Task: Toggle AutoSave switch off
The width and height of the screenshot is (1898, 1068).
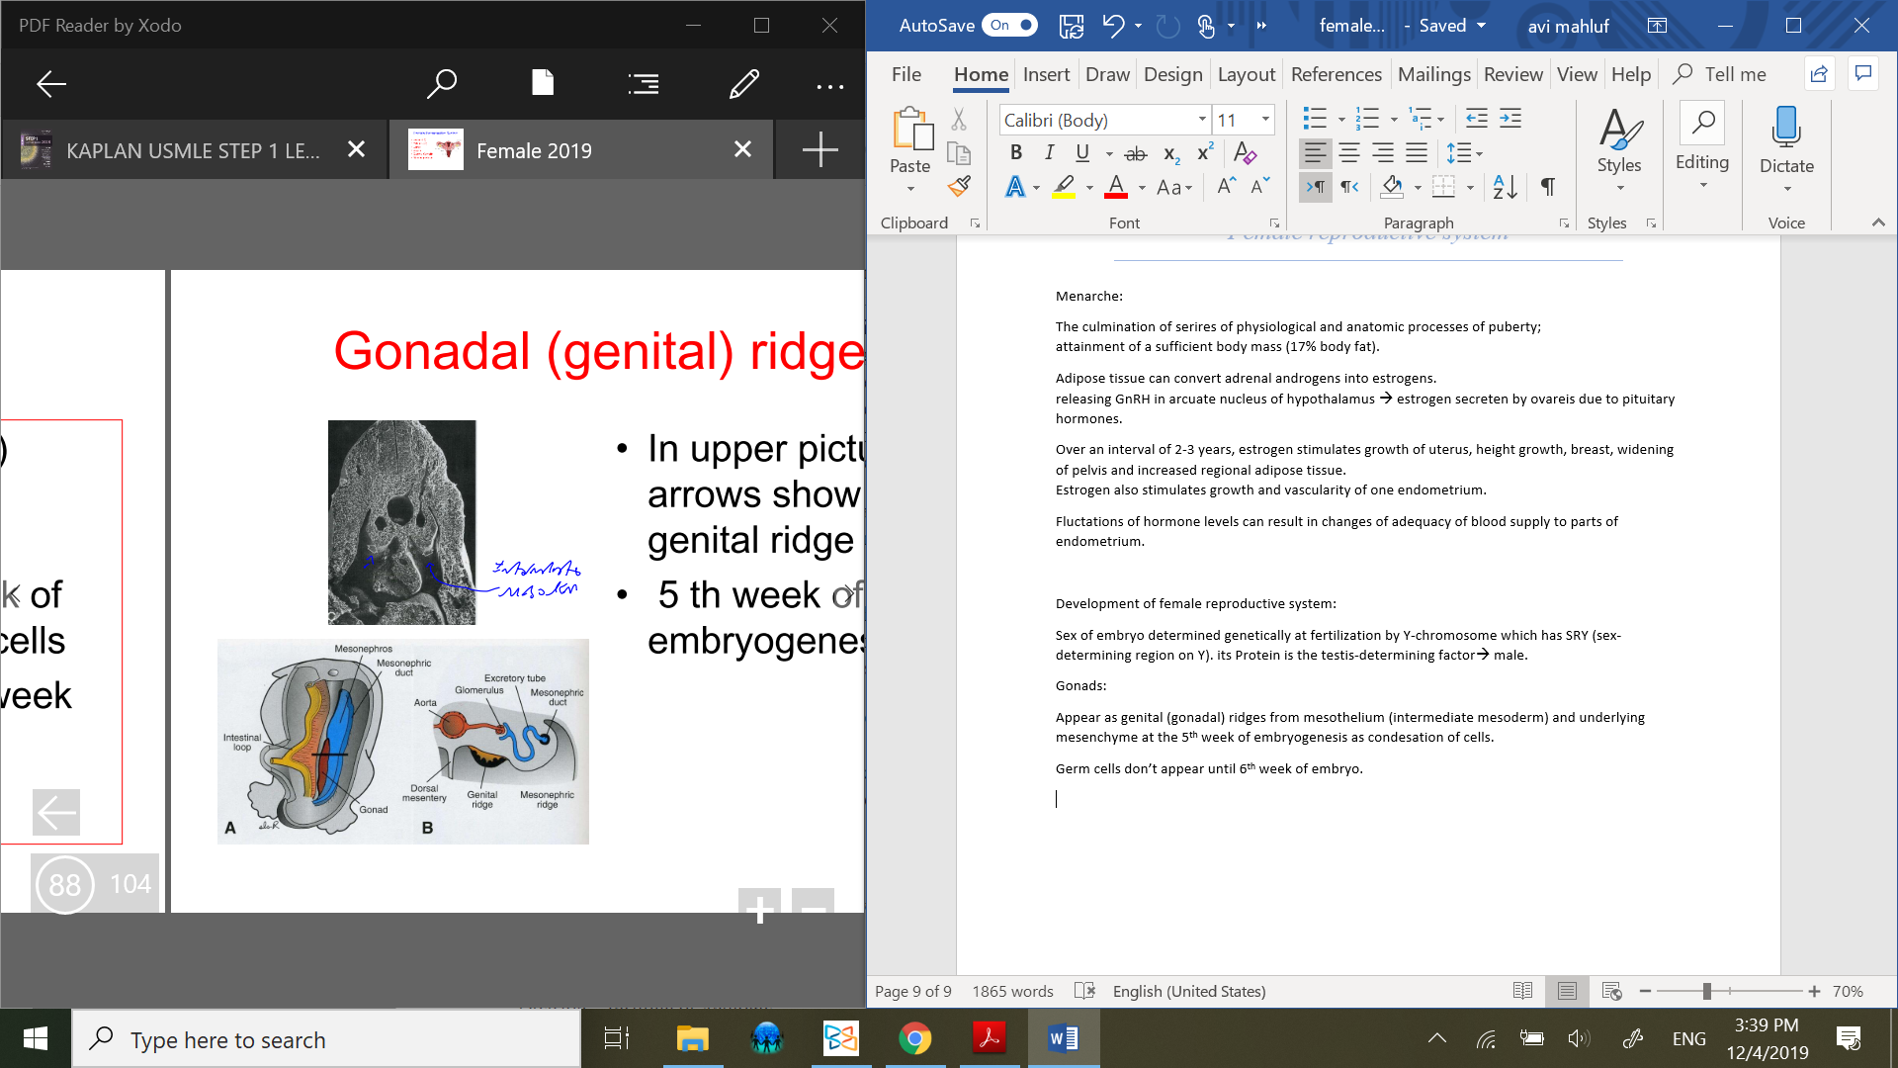Action: click(x=1010, y=26)
